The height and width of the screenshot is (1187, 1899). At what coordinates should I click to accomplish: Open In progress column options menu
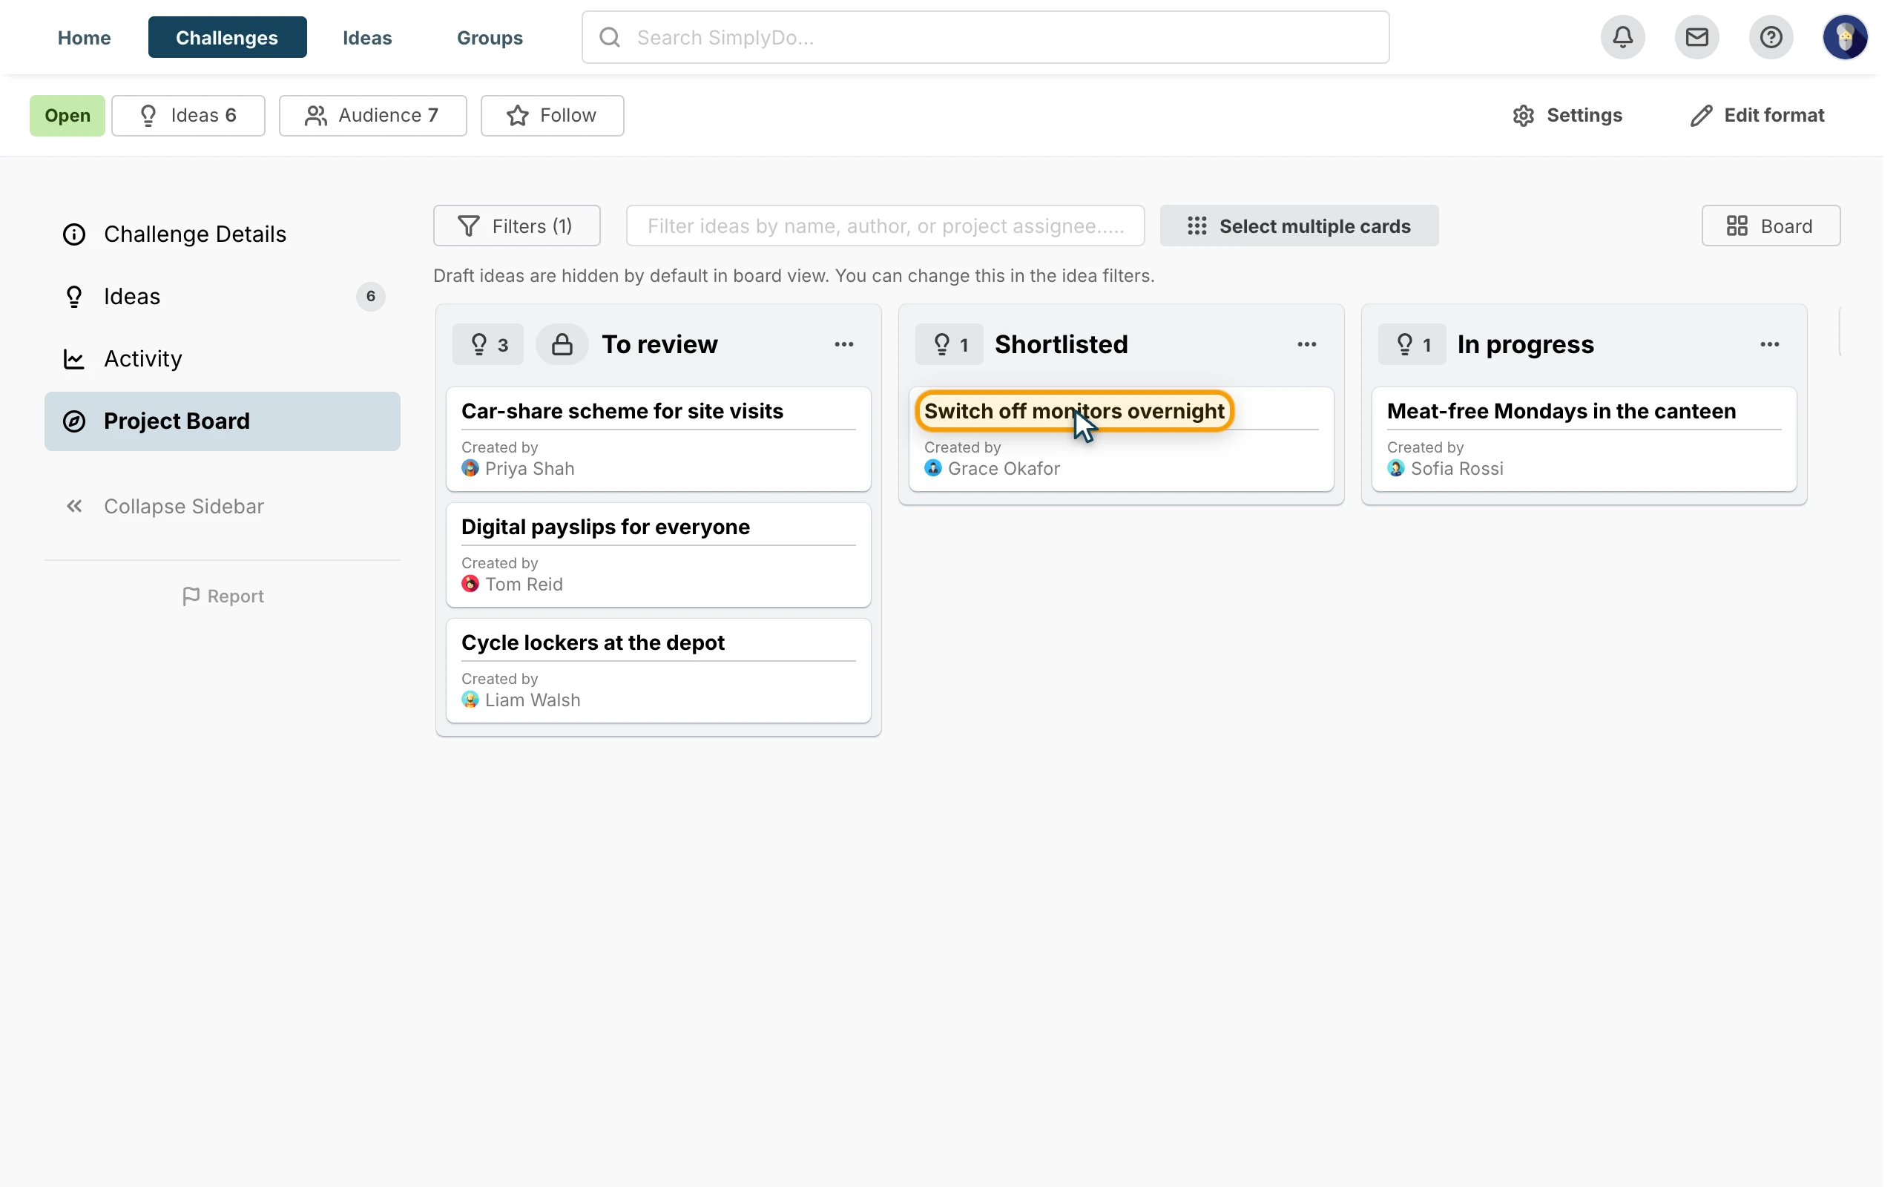pos(1769,343)
